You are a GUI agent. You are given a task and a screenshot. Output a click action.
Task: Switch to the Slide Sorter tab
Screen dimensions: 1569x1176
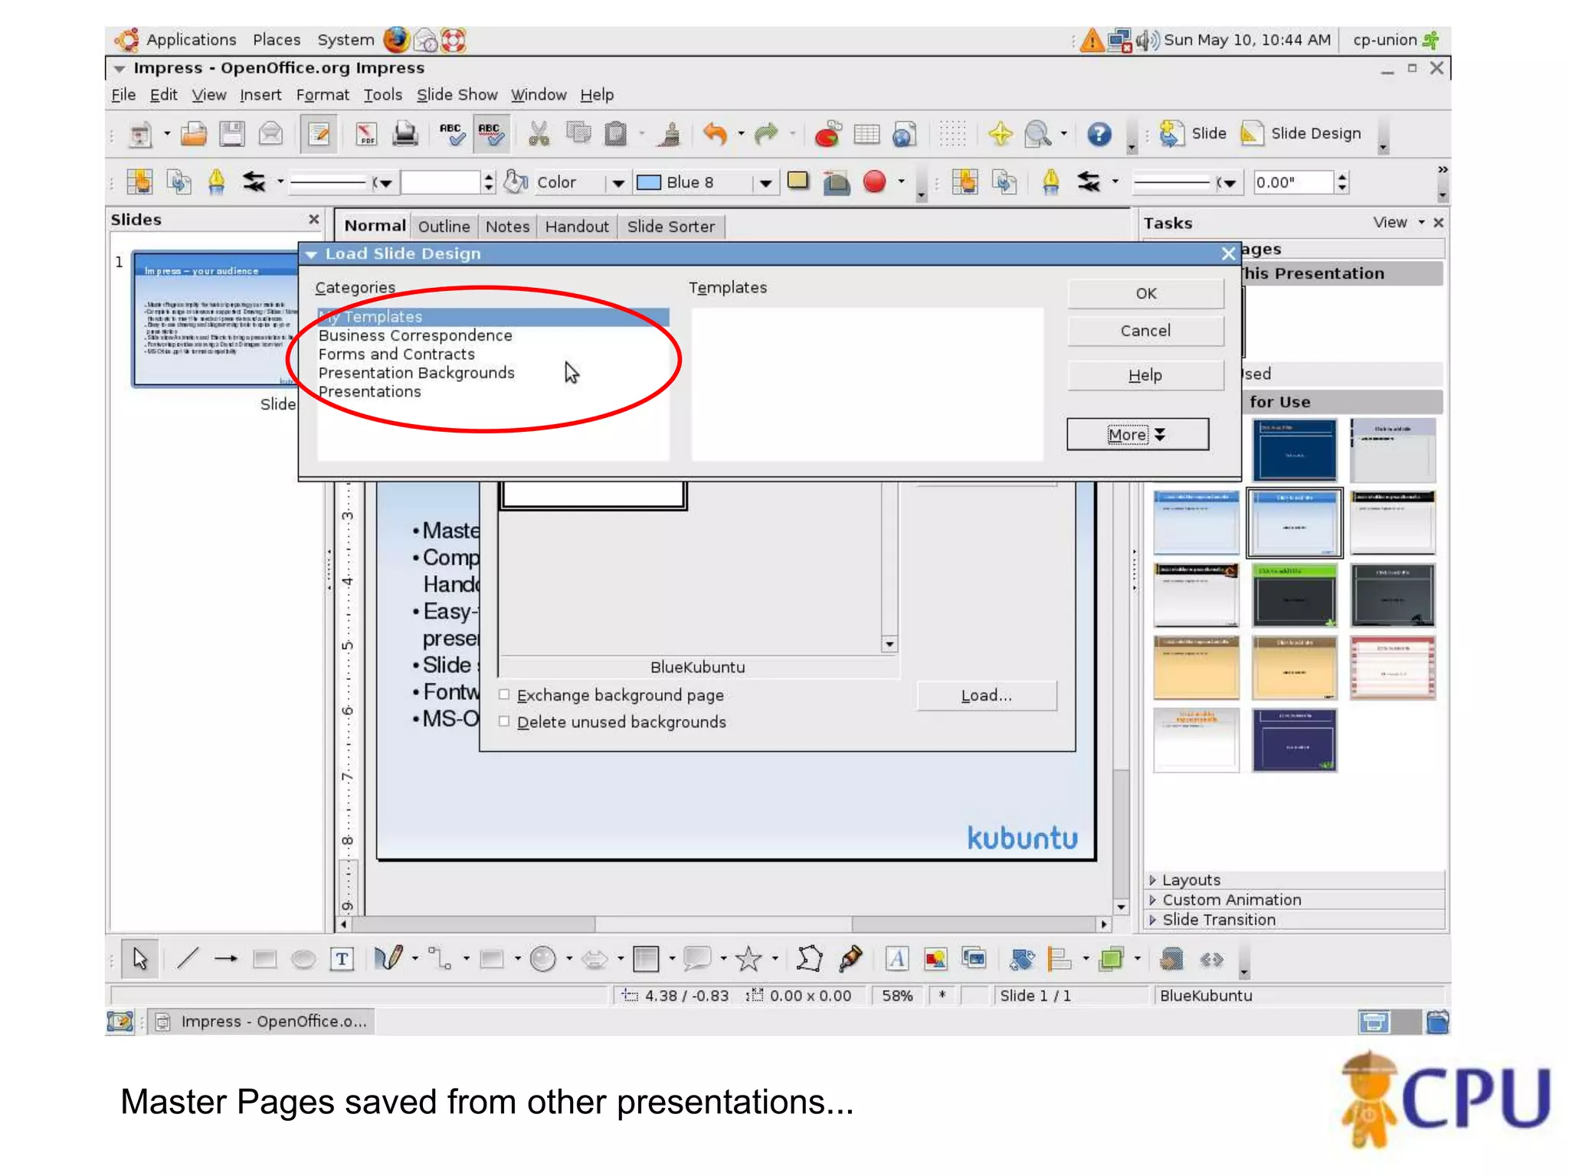pyautogui.click(x=671, y=227)
